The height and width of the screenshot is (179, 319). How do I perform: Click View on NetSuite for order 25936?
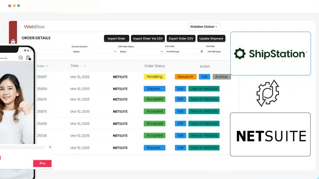[x=204, y=123]
